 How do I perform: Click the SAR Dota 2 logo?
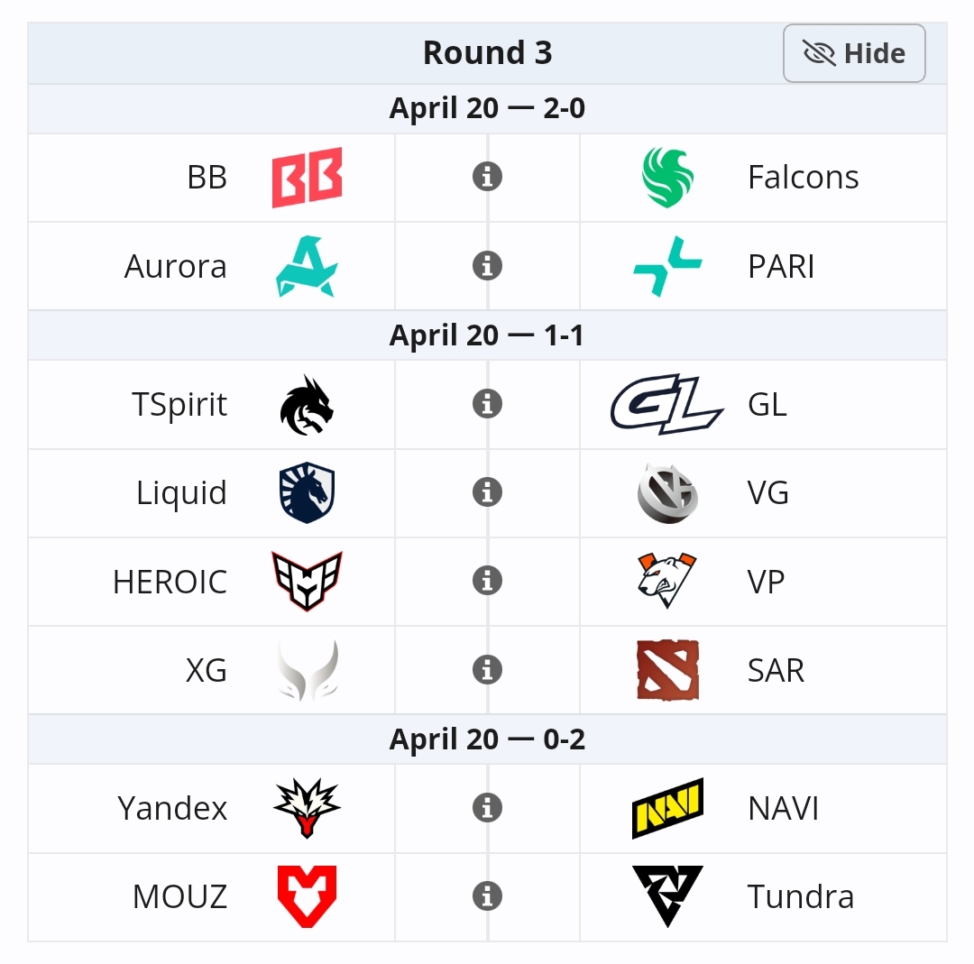(x=667, y=669)
